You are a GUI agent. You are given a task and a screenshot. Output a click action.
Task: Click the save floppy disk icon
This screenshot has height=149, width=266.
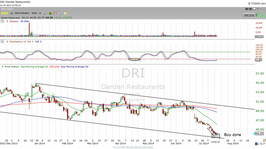(254, 9)
